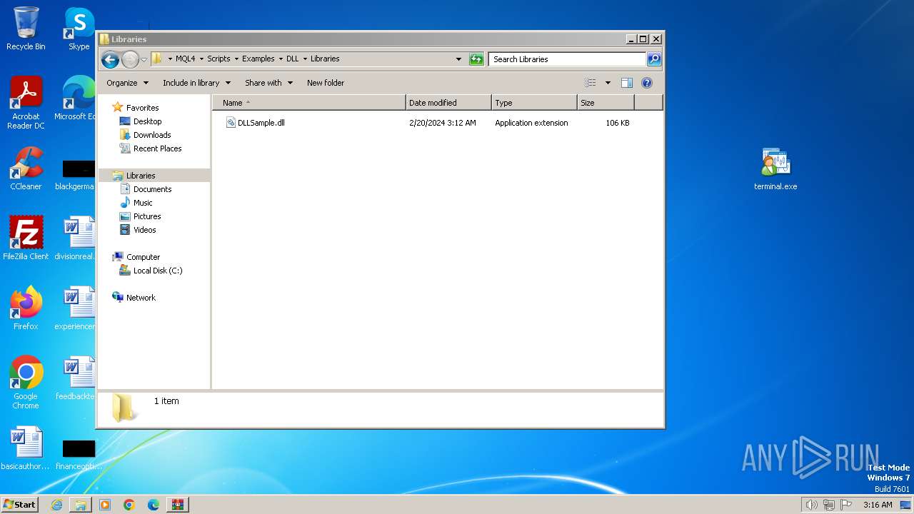Select the basicauthor document icon

[26, 448]
